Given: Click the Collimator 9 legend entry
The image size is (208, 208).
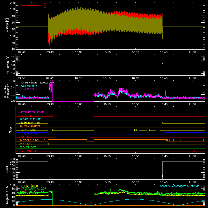Looking at the screenshot, I should tap(29, 89).
